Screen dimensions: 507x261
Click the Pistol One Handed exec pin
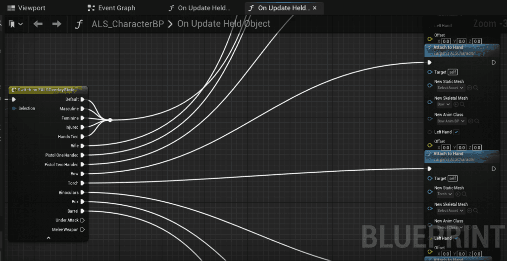83,155
